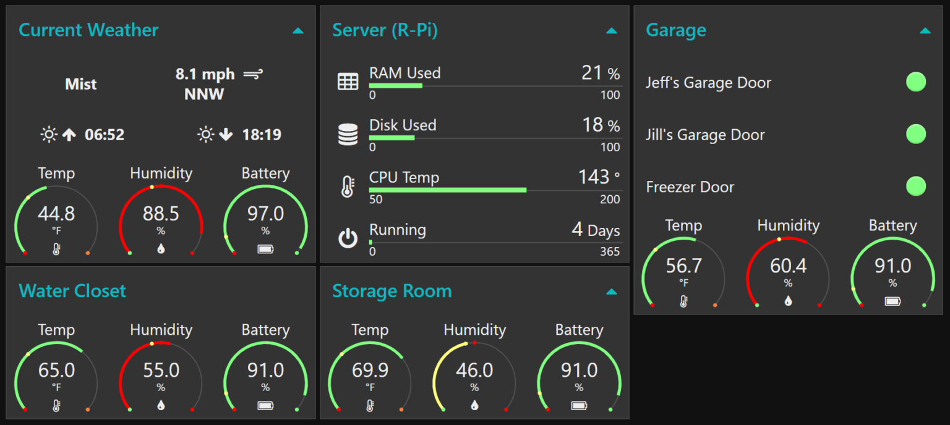The height and width of the screenshot is (425, 950).
Task: Collapse the Server (R-Pi) card
Action: (x=611, y=30)
